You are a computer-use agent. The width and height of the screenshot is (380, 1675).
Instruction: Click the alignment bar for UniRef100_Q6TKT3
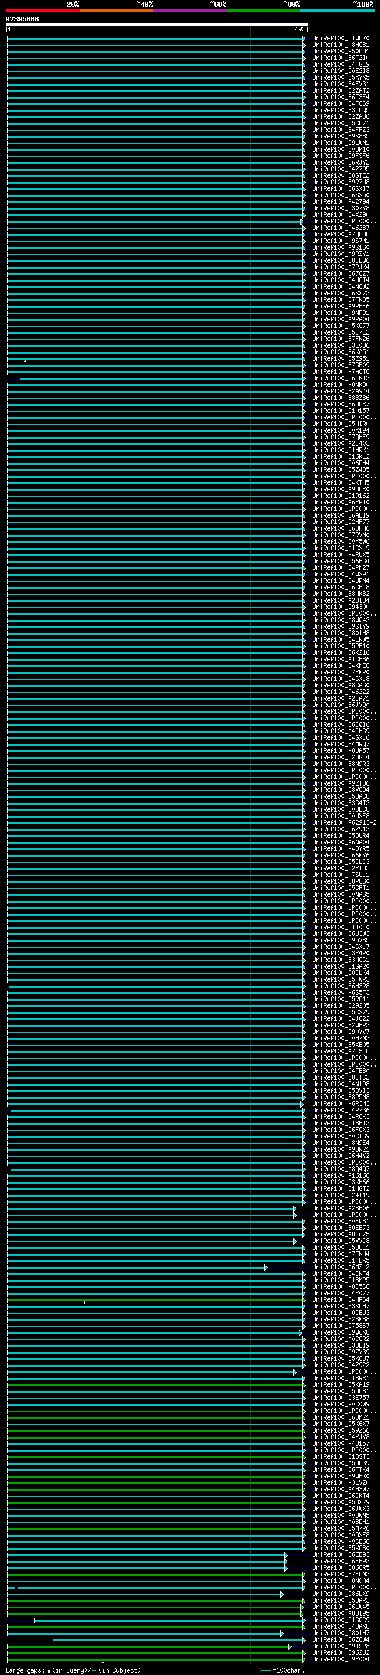[x=161, y=378]
